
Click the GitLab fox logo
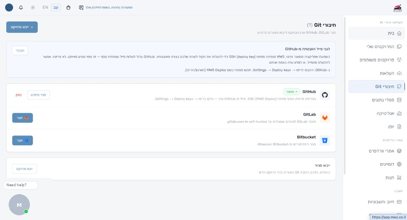click(x=325, y=118)
